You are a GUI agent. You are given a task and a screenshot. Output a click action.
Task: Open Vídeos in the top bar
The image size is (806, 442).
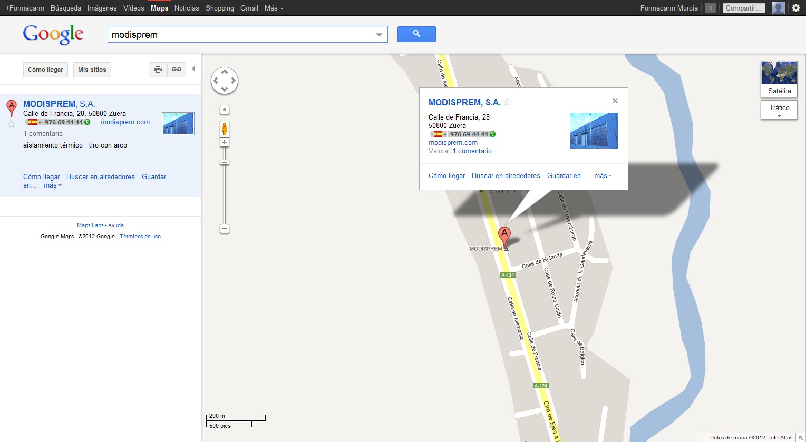[134, 8]
